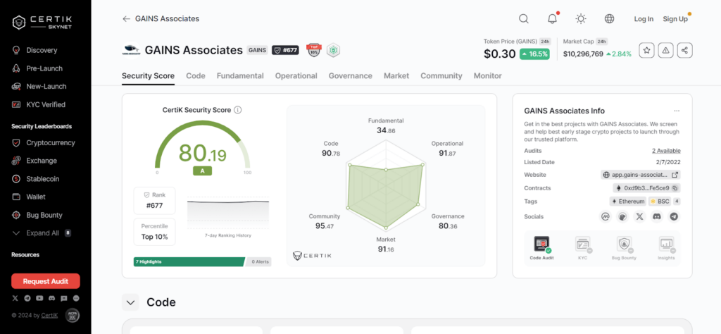721x334 pixels.
Task: Click the 7-day Ranking History chart
Action: coord(228,213)
